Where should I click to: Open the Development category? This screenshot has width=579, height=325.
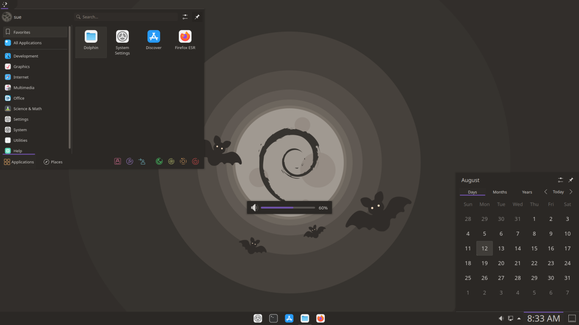click(x=35, y=56)
